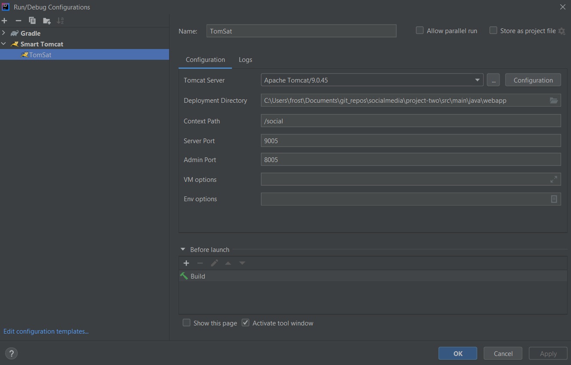Select the TomSat configuration under Smart Tomcat
Screen dimensions: 571x365
40,55
